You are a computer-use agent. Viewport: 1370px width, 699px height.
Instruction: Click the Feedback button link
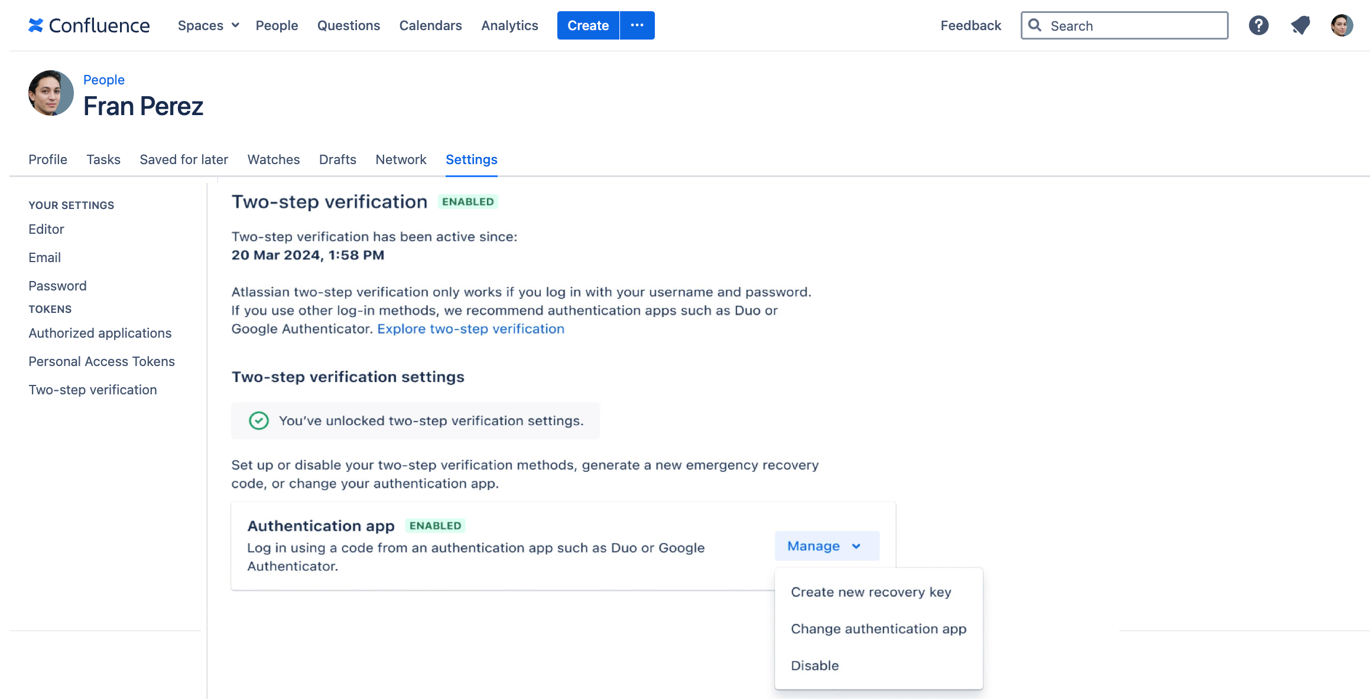click(x=971, y=25)
